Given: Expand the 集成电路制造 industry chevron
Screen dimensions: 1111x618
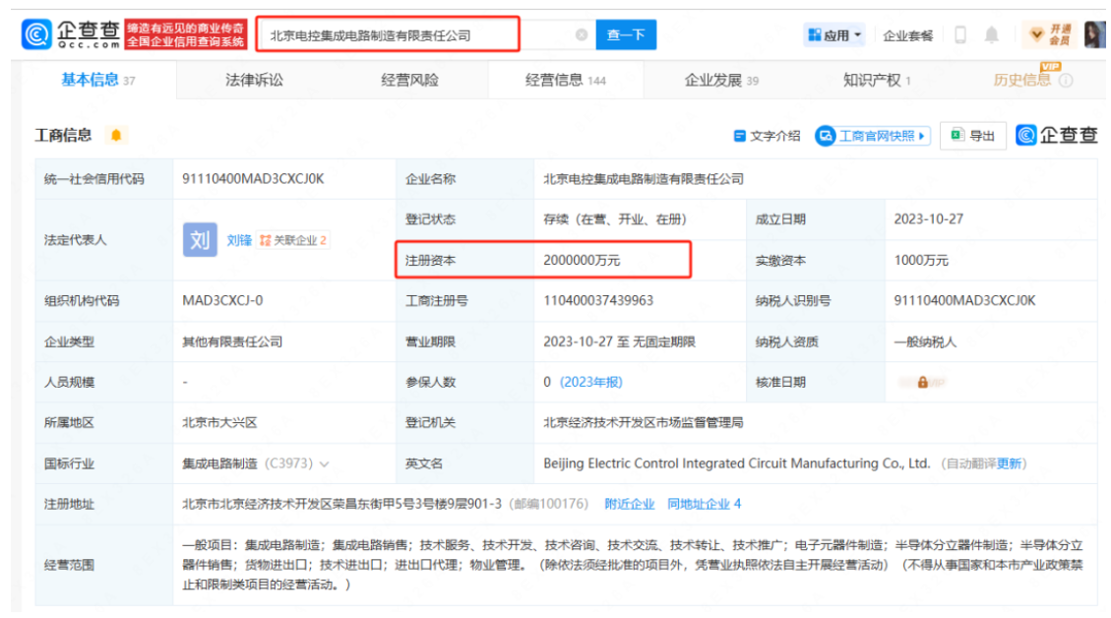Looking at the screenshot, I should pyautogui.click(x=325, y=464).
